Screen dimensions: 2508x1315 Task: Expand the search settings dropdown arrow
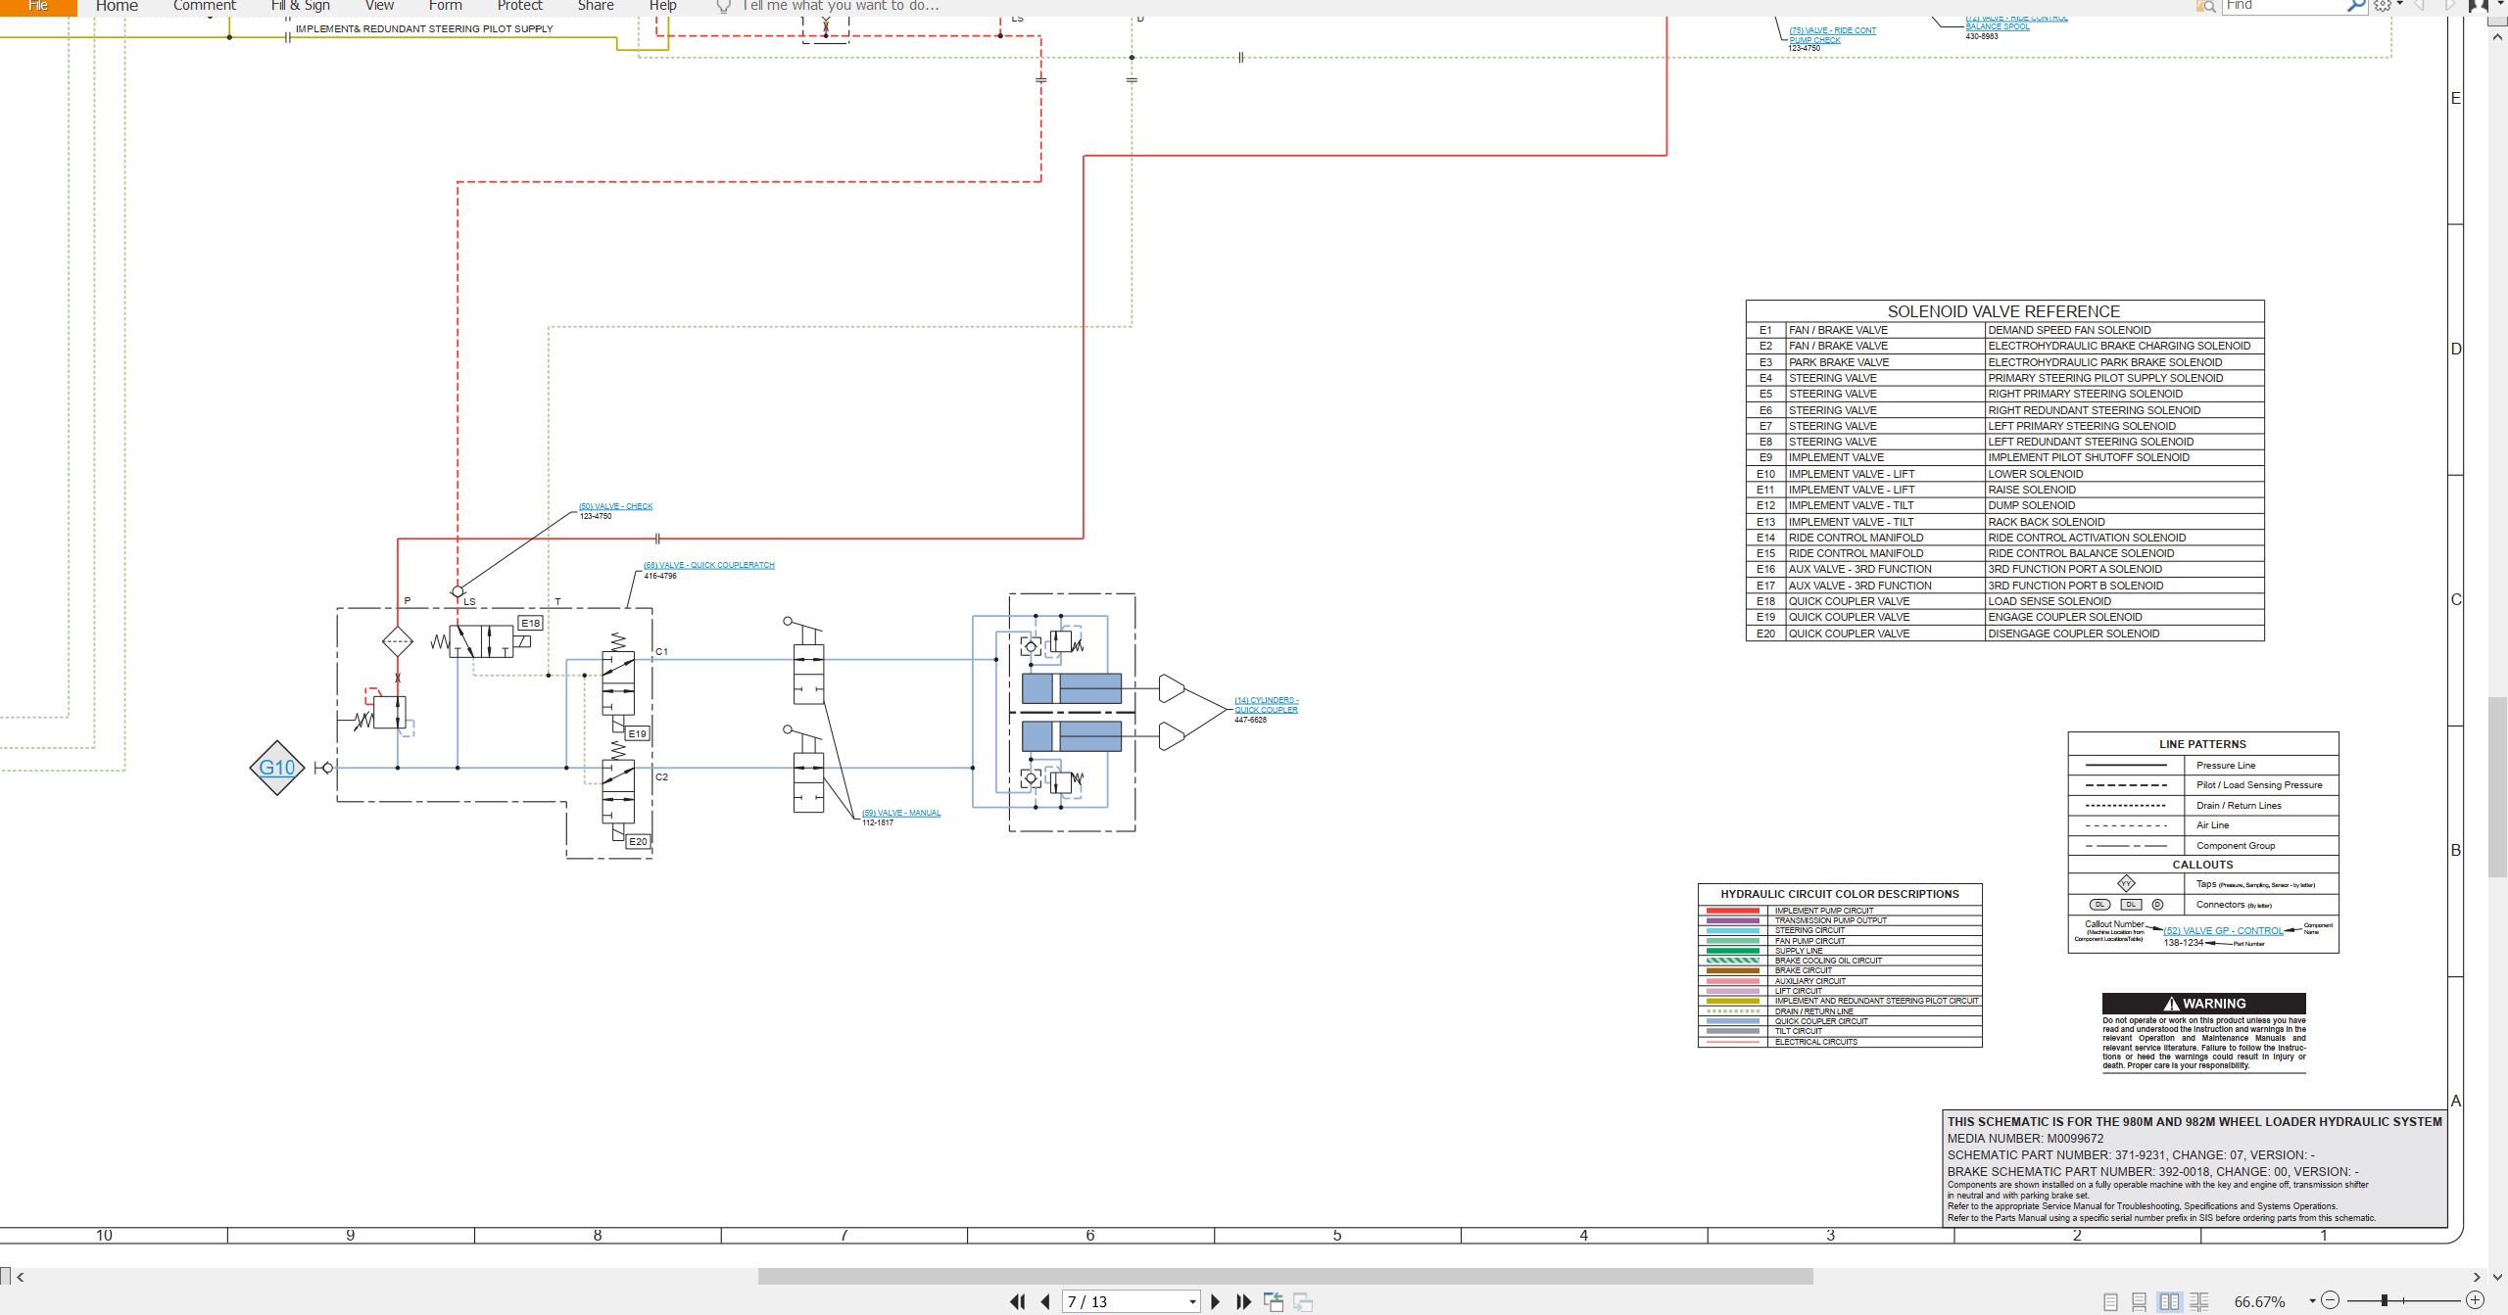click(x=2399, y=3)
